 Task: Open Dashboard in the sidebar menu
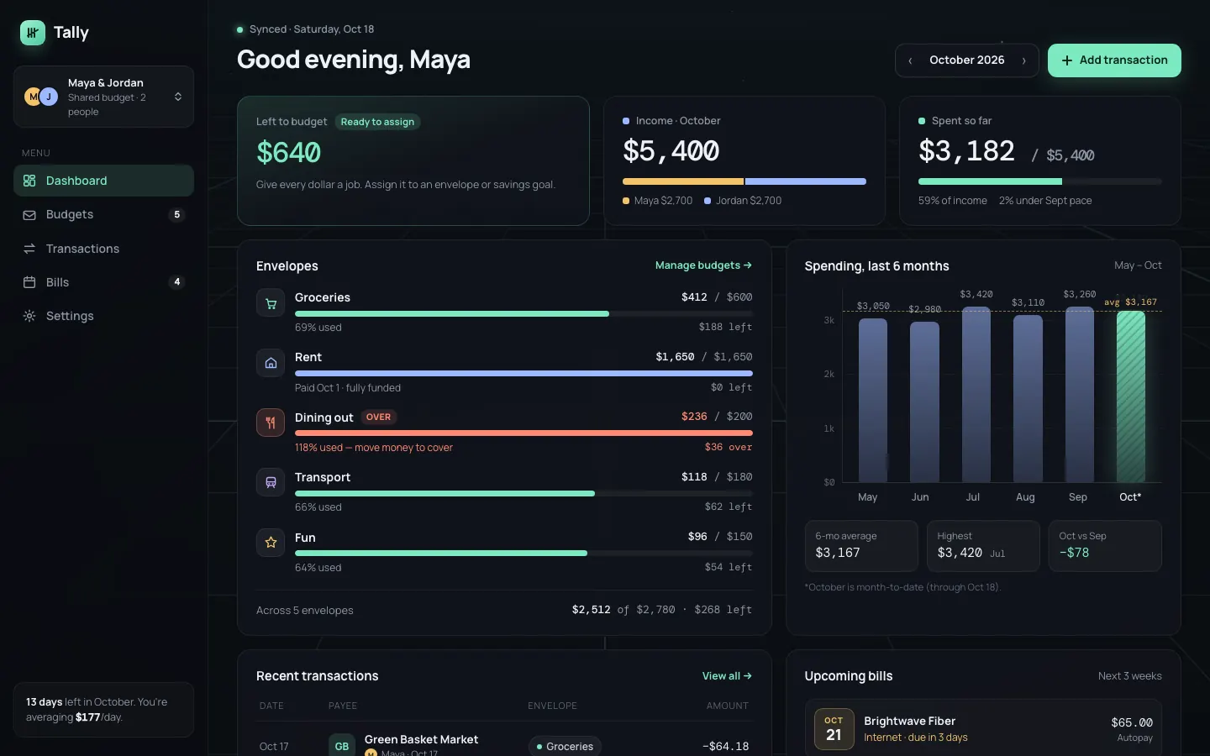pos(103,181)
